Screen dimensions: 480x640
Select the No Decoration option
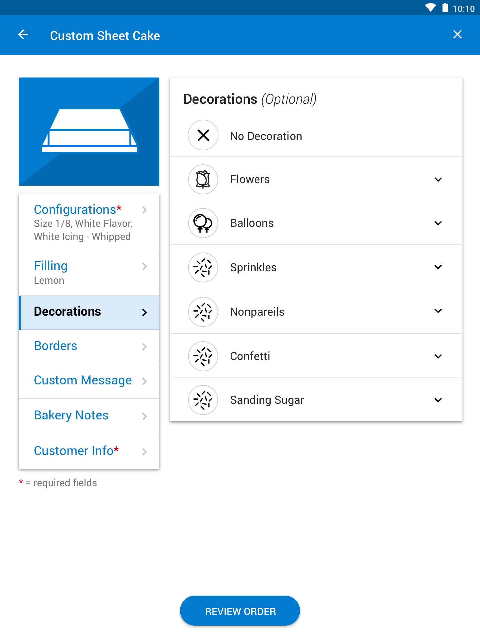316,136
